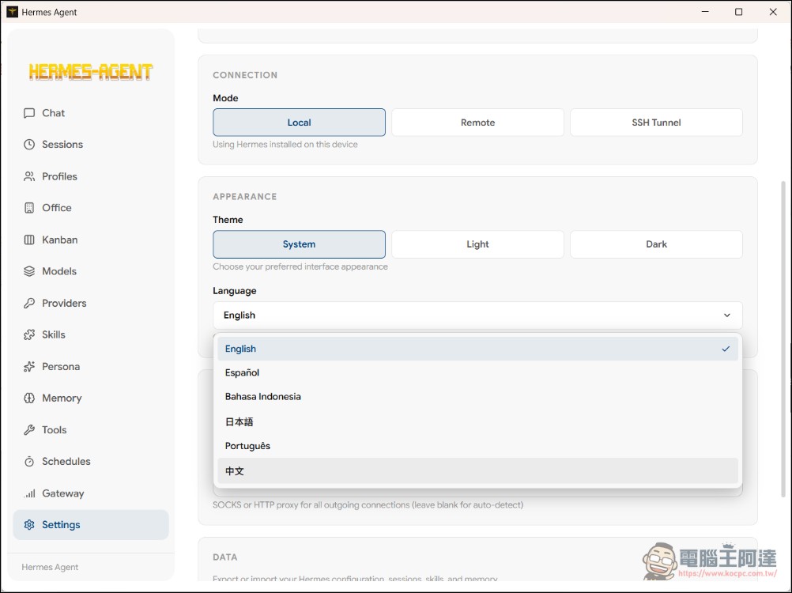This screenshot has width=792, height=593.
Task: Click the Skills puzzle piece icon
Action: click(x=29, y=334)
